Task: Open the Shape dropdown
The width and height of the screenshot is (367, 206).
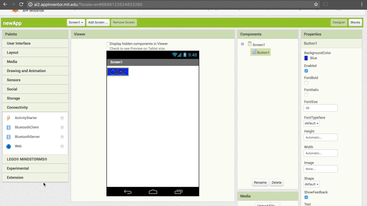Action: pos(311,184)
